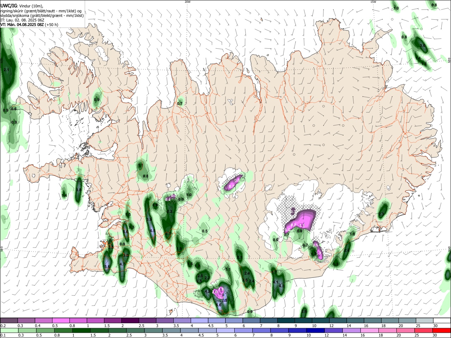This screenshot has width=451, height=338.
Task: Click the palest green lower swatch from 0.1 to 0.3
Action: point(9,330)
